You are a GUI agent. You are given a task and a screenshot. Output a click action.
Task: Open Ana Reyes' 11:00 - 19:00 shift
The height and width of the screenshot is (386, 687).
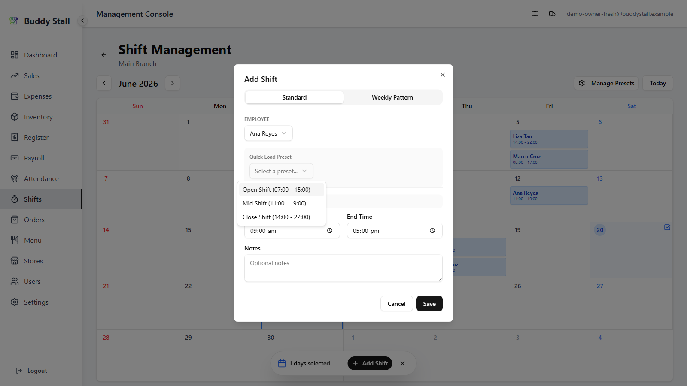549,196
